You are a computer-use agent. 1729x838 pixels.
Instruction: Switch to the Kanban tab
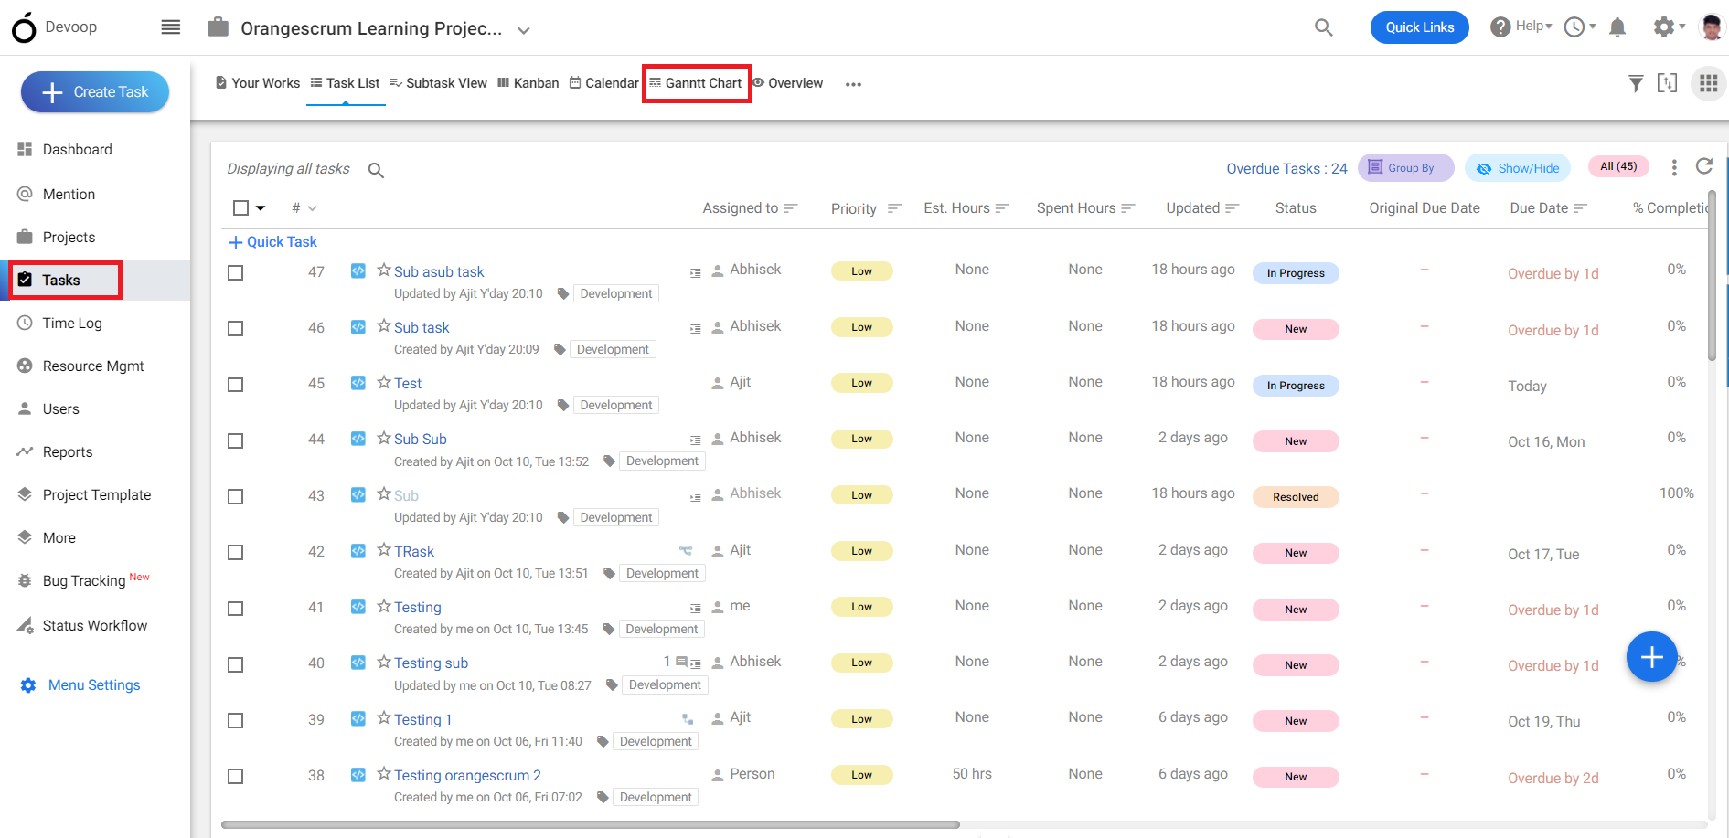tap(528, 83)
